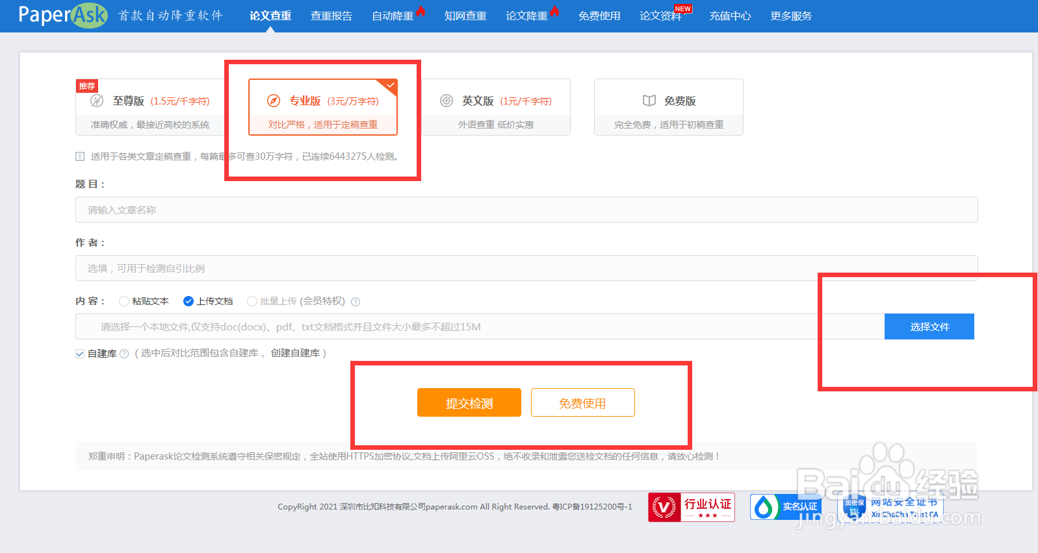Focus the 作者 optional input field
The height and width of the screenshot is (553, 1038).
click(526, 268)
